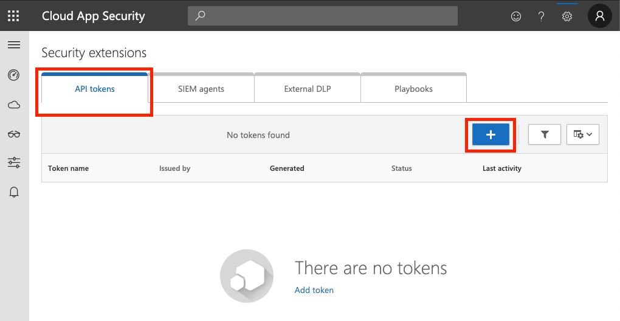Open the Investigate glasses icon in sidebar
620x321 pixels.
pos(14,134)
